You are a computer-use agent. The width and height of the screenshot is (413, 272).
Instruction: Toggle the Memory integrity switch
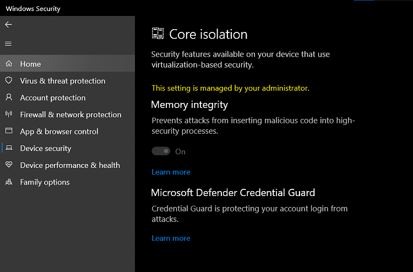tap(161, 151)
